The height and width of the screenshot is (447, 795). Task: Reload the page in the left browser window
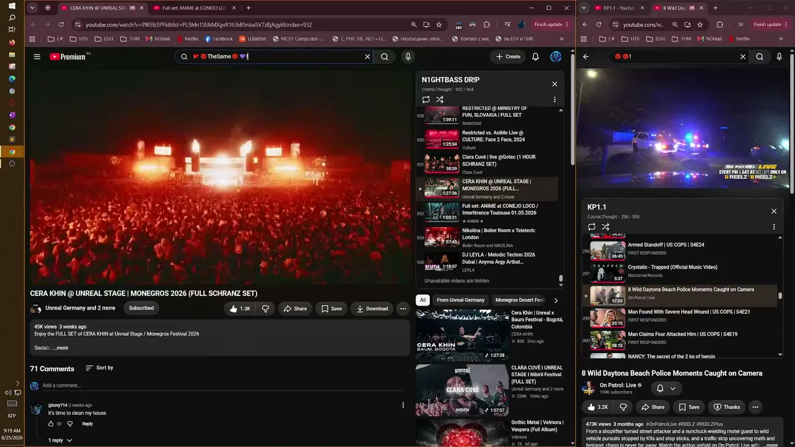tap(61, 25)
